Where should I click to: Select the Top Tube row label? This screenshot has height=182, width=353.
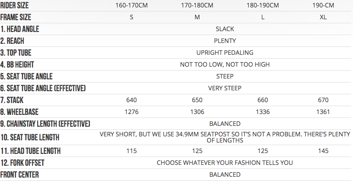tap(16, 53)
